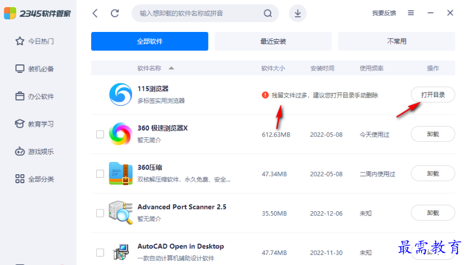This screenshot has height=265, width=466.
Task: Click the refresh icon
Action: pos(115,13)
